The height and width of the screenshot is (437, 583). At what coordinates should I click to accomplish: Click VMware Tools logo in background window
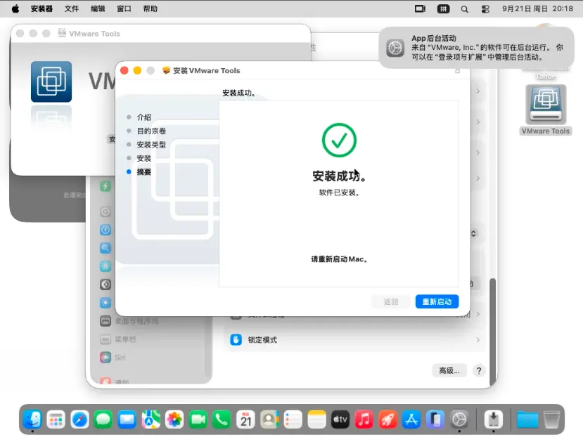pyautogui.click(x=51, y=81)
